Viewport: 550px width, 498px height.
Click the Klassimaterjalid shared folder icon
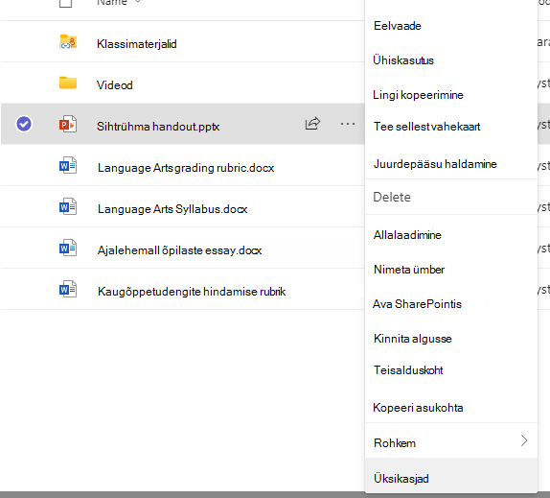(x=68, y=42)
